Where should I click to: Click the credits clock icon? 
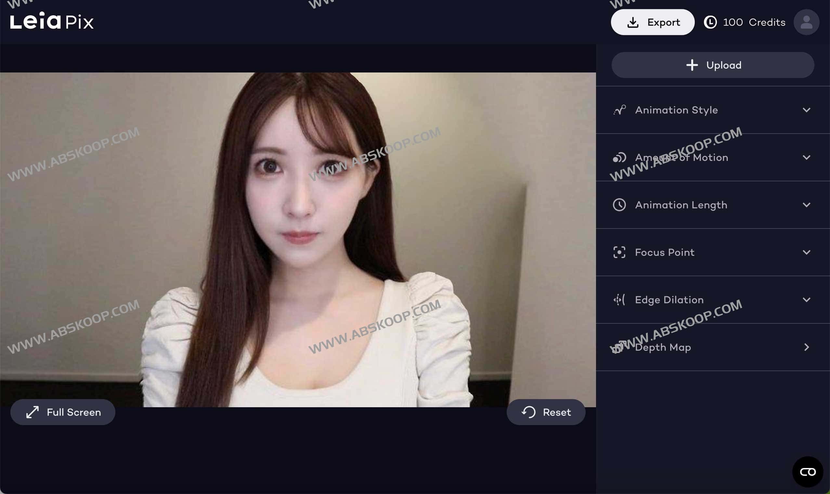710,22
